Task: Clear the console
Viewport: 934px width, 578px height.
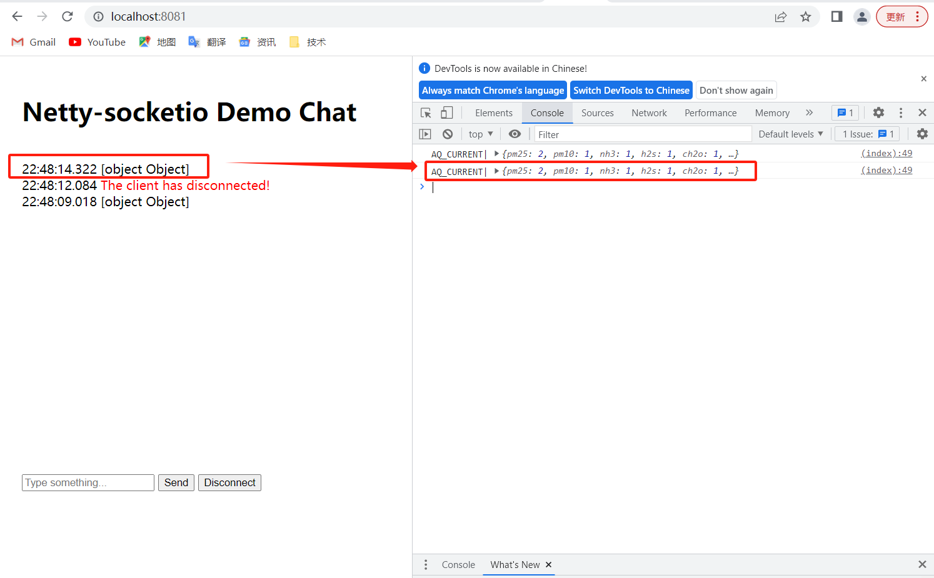Action: tap(448, 134)
